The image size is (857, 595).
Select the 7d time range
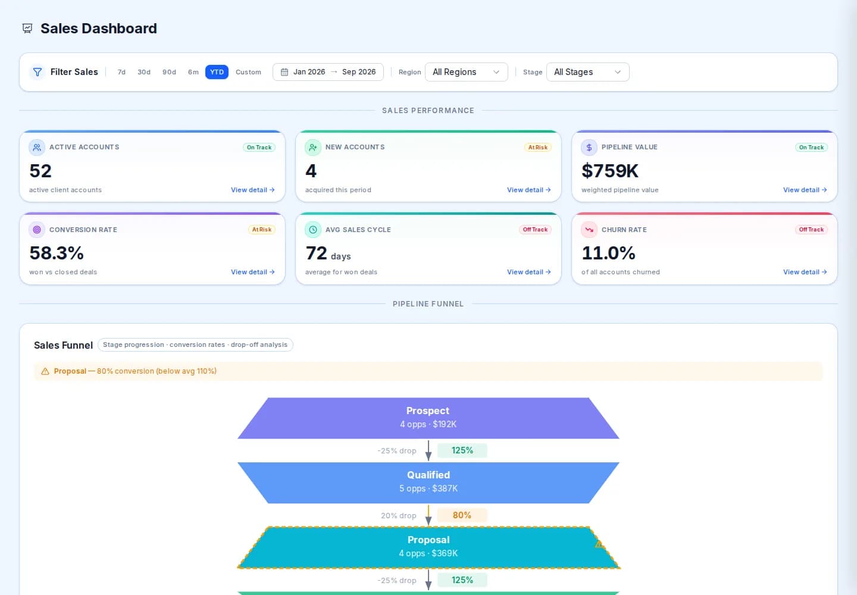pos(121,72)
